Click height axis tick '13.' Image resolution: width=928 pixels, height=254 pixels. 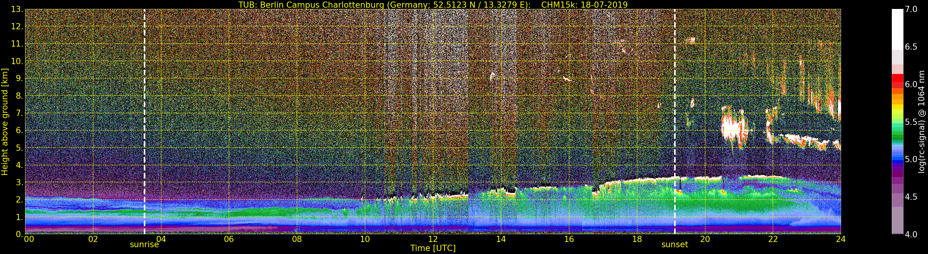(x=17, y=9)
